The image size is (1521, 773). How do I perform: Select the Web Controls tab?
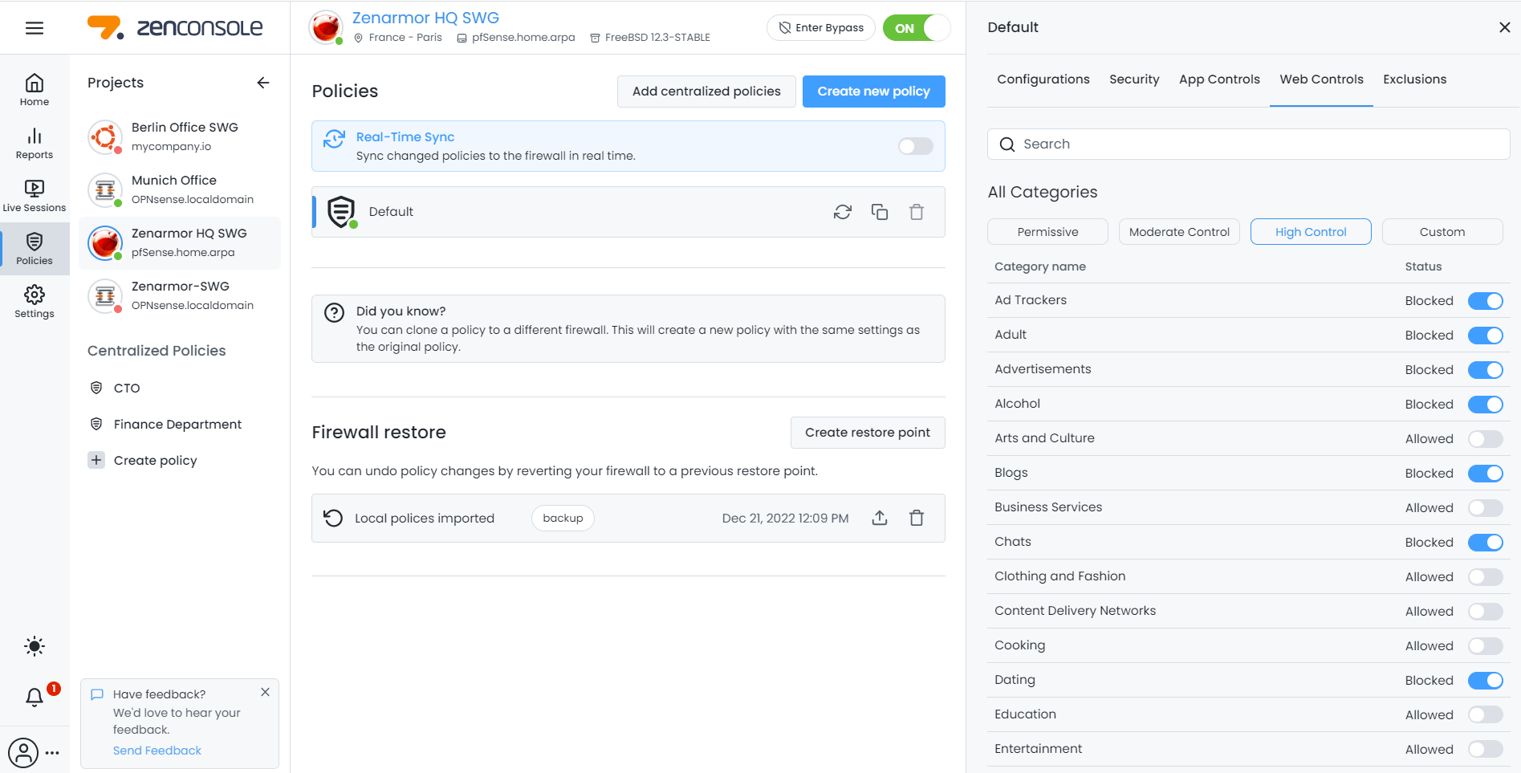point(1321,79)
